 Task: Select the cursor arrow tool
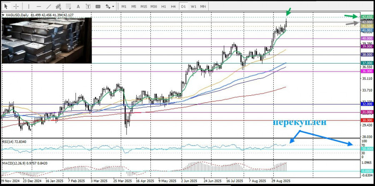(x=6, y=6)
